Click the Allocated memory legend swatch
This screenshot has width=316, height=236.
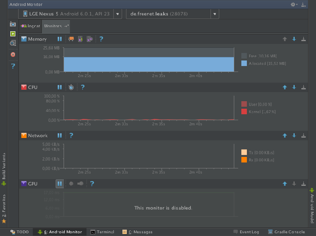244,63
